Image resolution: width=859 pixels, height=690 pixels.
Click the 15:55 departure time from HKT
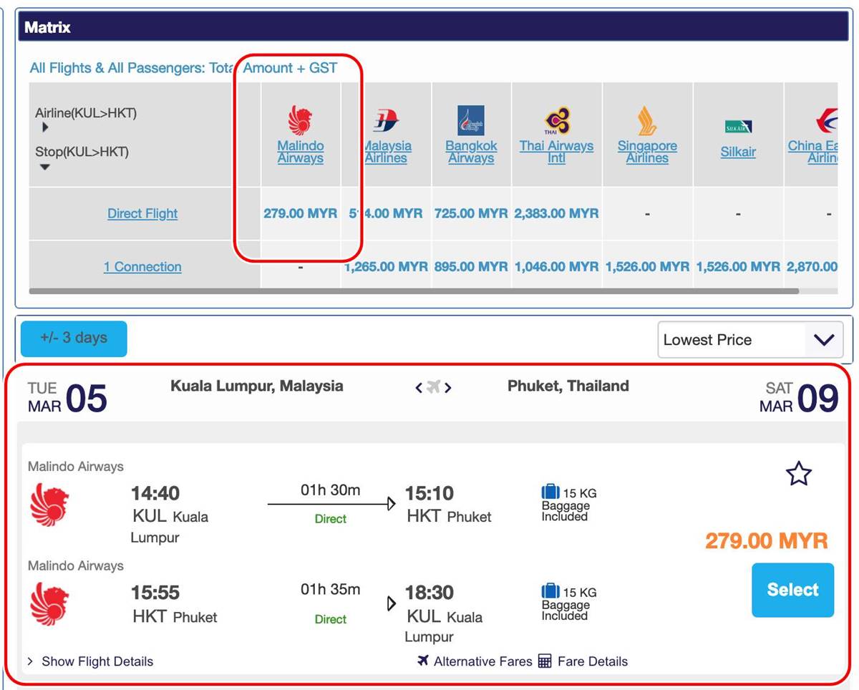[155, 593]
